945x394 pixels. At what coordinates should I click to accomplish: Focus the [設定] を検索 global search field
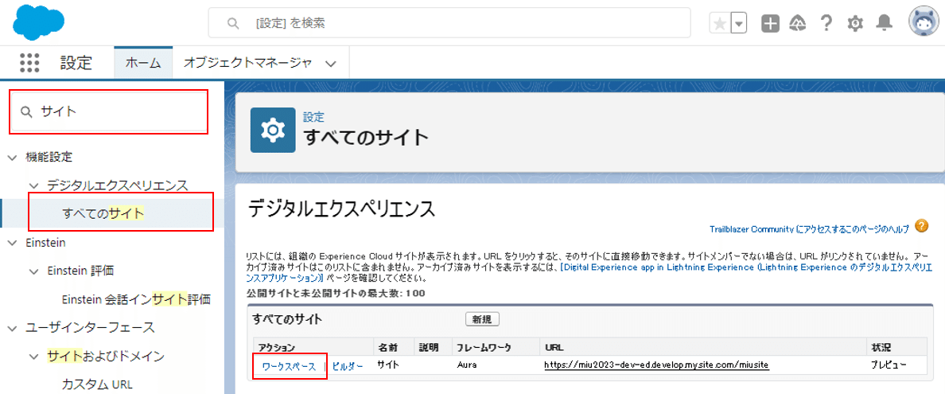click(x=449, y=23)
